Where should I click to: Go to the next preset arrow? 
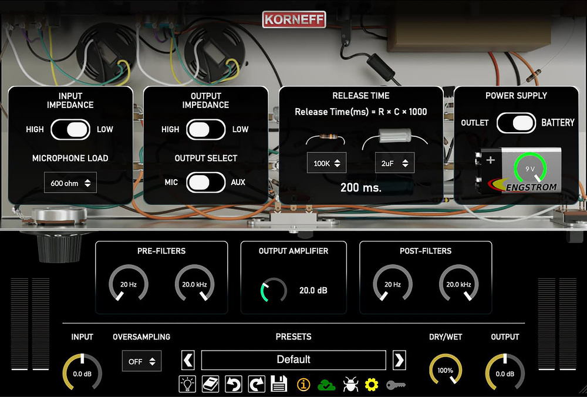pyautogui.click(x=399, y=359)
